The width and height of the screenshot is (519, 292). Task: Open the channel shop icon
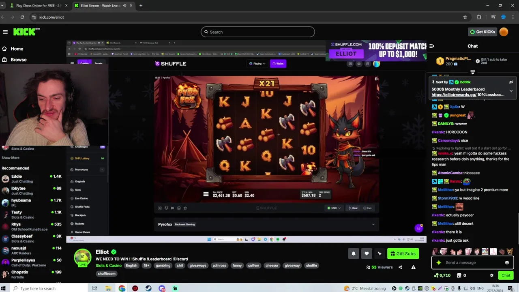pos(459,275)
